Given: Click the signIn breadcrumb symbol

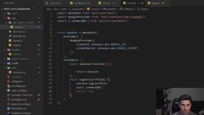Looking at the screenshot, I should point(144,9).
